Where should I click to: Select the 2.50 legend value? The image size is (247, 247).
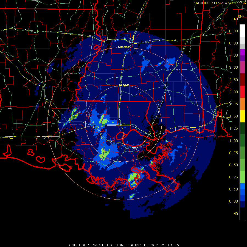pos(234,80)
